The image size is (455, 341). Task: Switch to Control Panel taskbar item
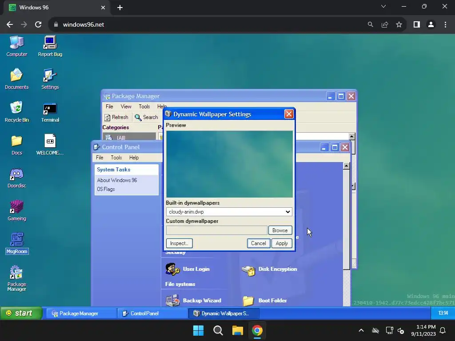click(153, 313)
